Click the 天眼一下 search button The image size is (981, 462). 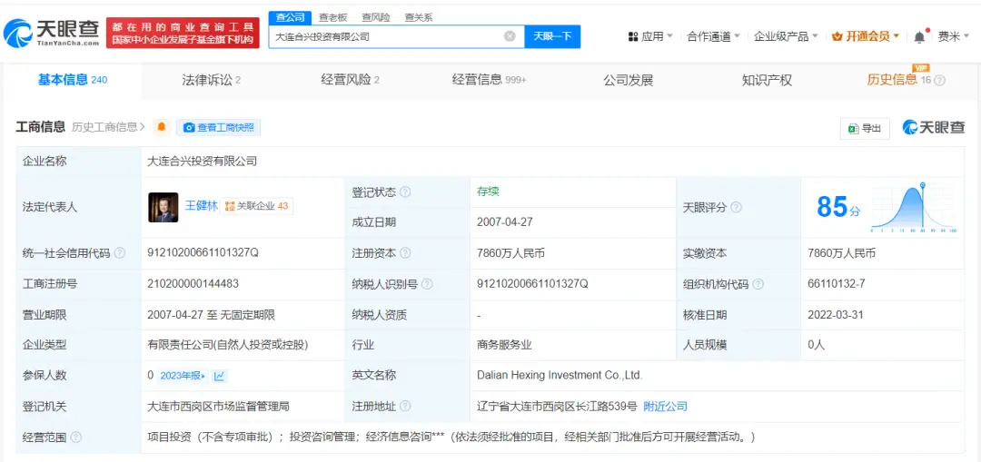pos(552,36)
